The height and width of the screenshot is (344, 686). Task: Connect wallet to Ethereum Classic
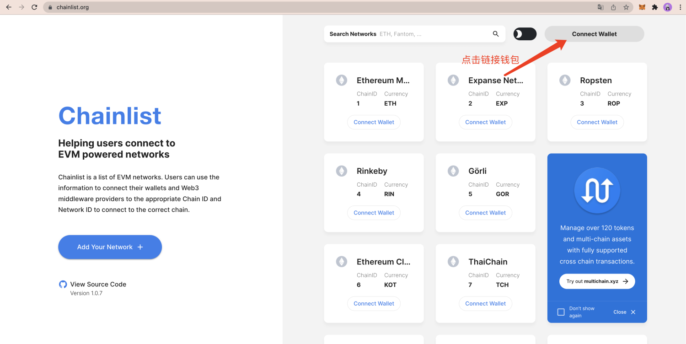click(374, 303)
